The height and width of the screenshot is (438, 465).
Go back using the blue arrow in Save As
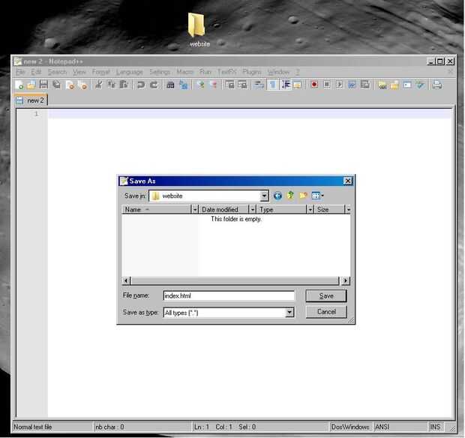coord(277,196)
